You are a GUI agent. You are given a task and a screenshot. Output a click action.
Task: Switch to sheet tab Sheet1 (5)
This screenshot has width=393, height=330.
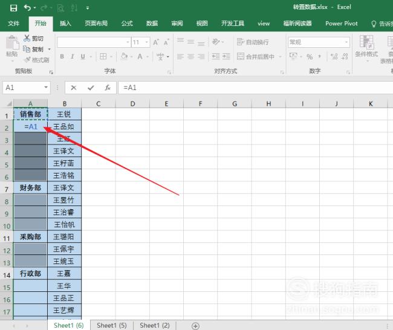click(111, 326)
